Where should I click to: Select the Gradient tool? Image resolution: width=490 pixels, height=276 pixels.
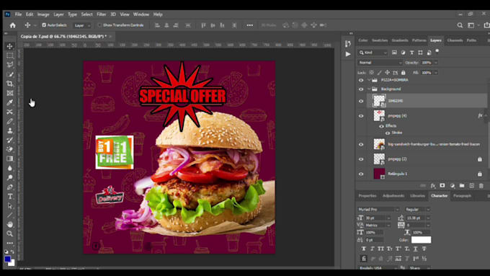tap(9, 159)
